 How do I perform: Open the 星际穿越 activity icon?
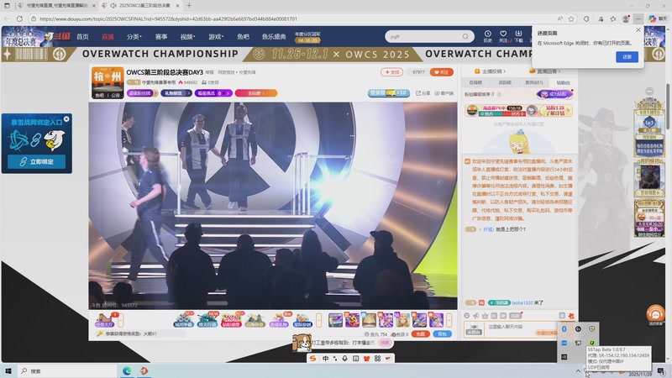click(302, 320)
